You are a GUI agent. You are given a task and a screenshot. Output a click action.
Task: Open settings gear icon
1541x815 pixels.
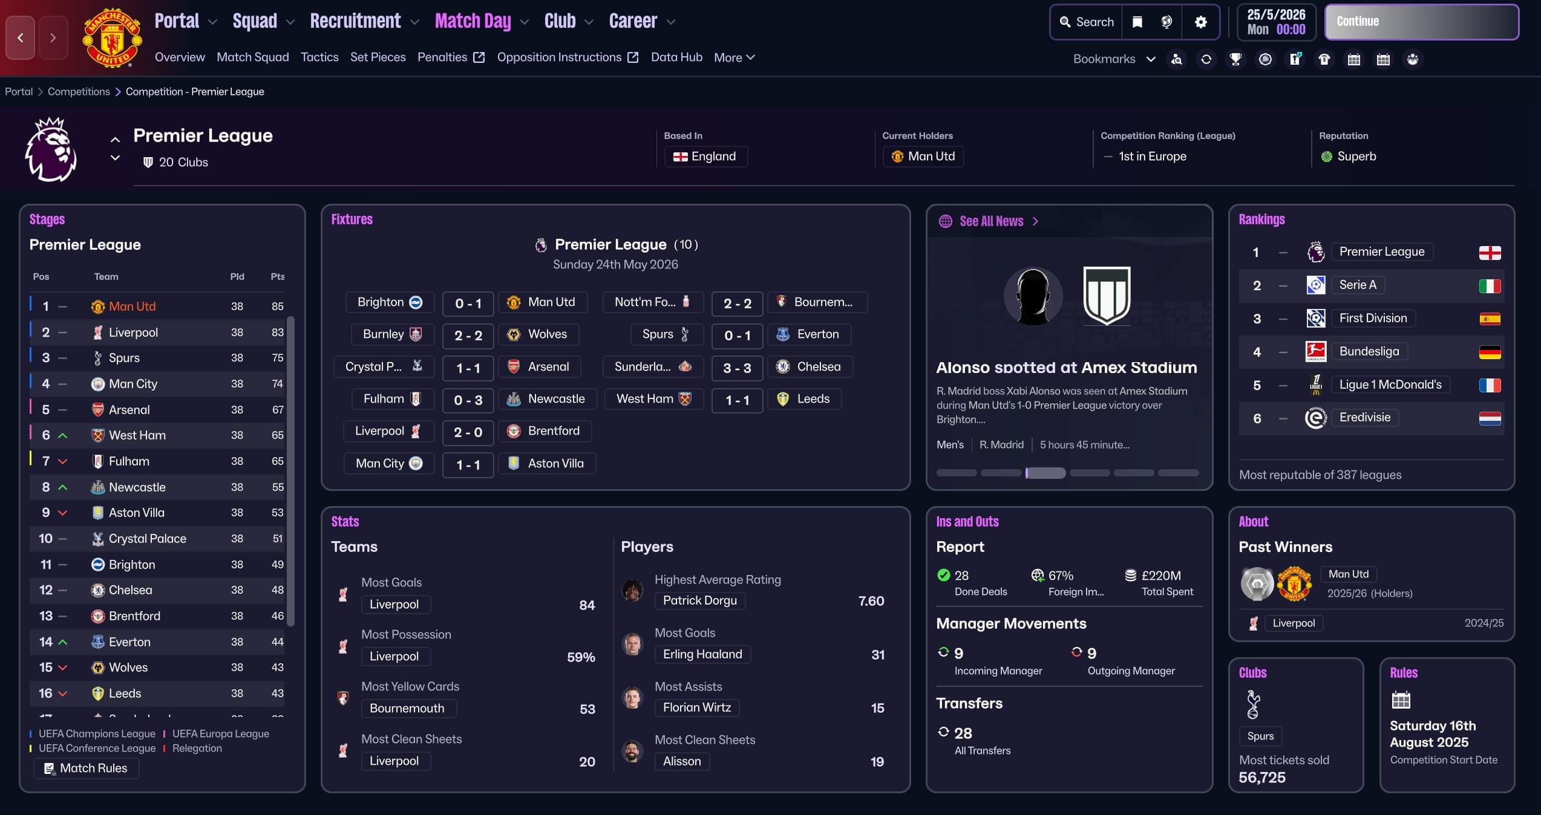click(x=1201, y=22)
